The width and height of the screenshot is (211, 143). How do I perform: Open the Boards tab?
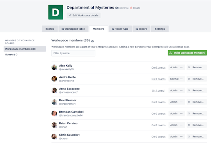click(50, 29)
